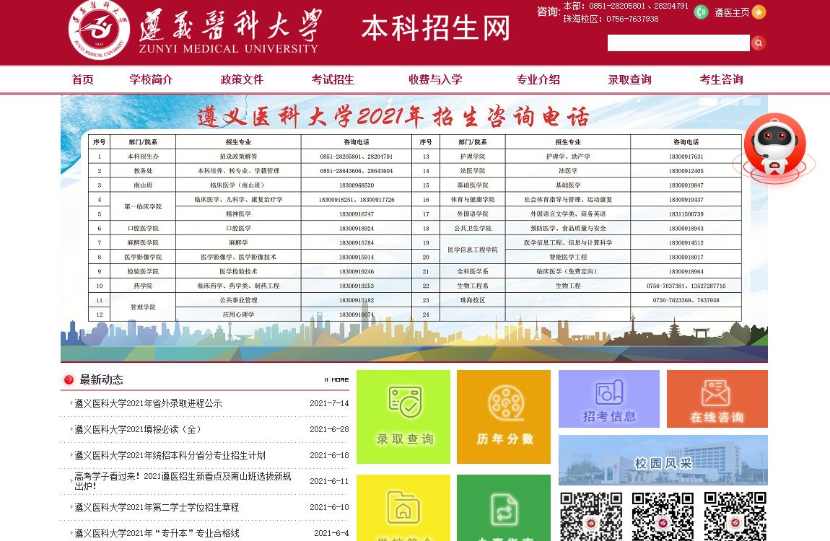Click the 2021年招生咨询电话 banner title
This screenshot has height=541, width=830.
point(393,116)
